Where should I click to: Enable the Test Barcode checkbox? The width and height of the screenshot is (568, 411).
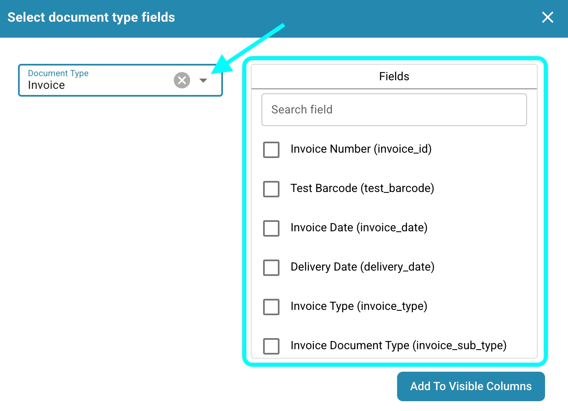coord(271,189)
